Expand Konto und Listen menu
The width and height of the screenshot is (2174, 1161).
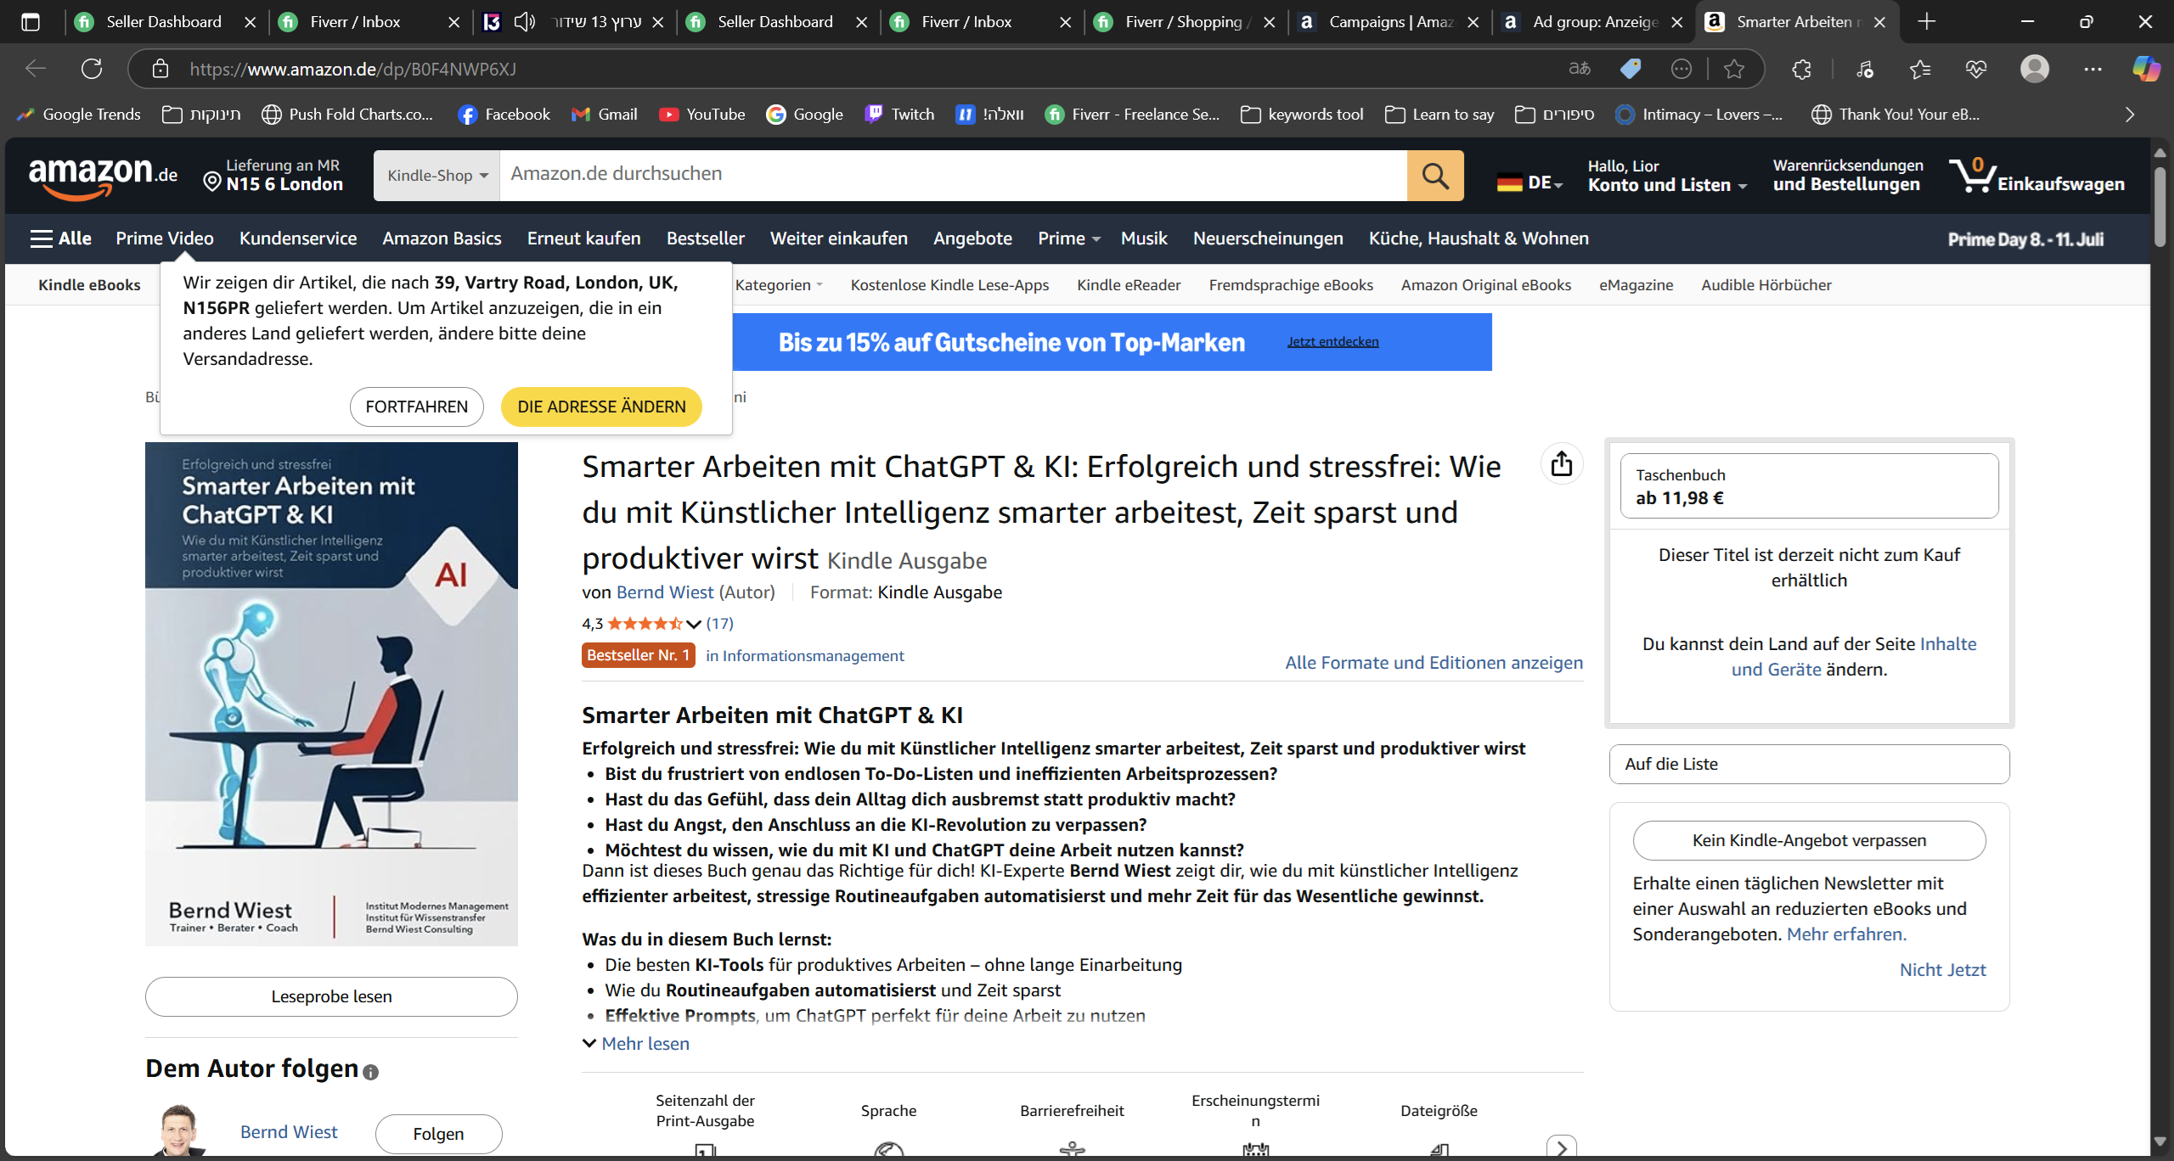(1667, 176)
